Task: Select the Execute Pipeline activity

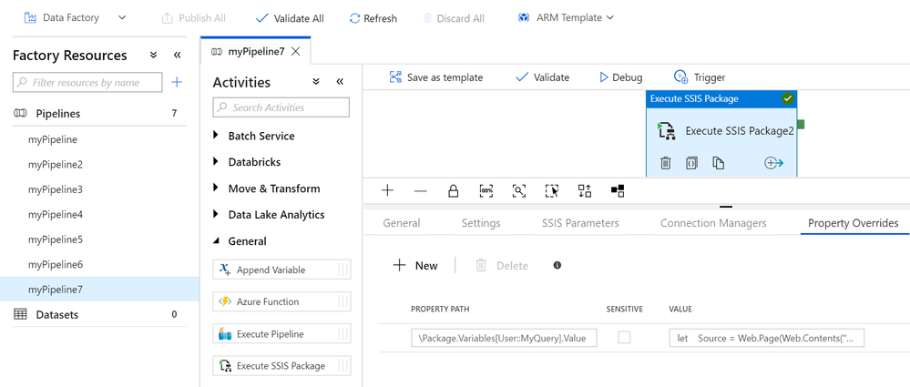Action: point(281,334)
